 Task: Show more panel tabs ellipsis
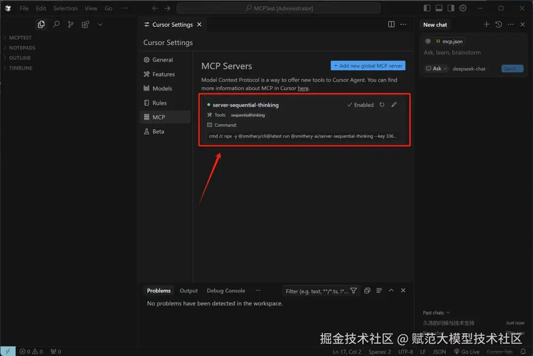pos(258,290)
